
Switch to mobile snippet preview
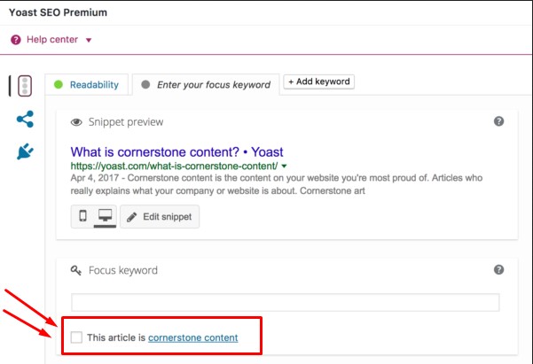[x=83, y=216]
